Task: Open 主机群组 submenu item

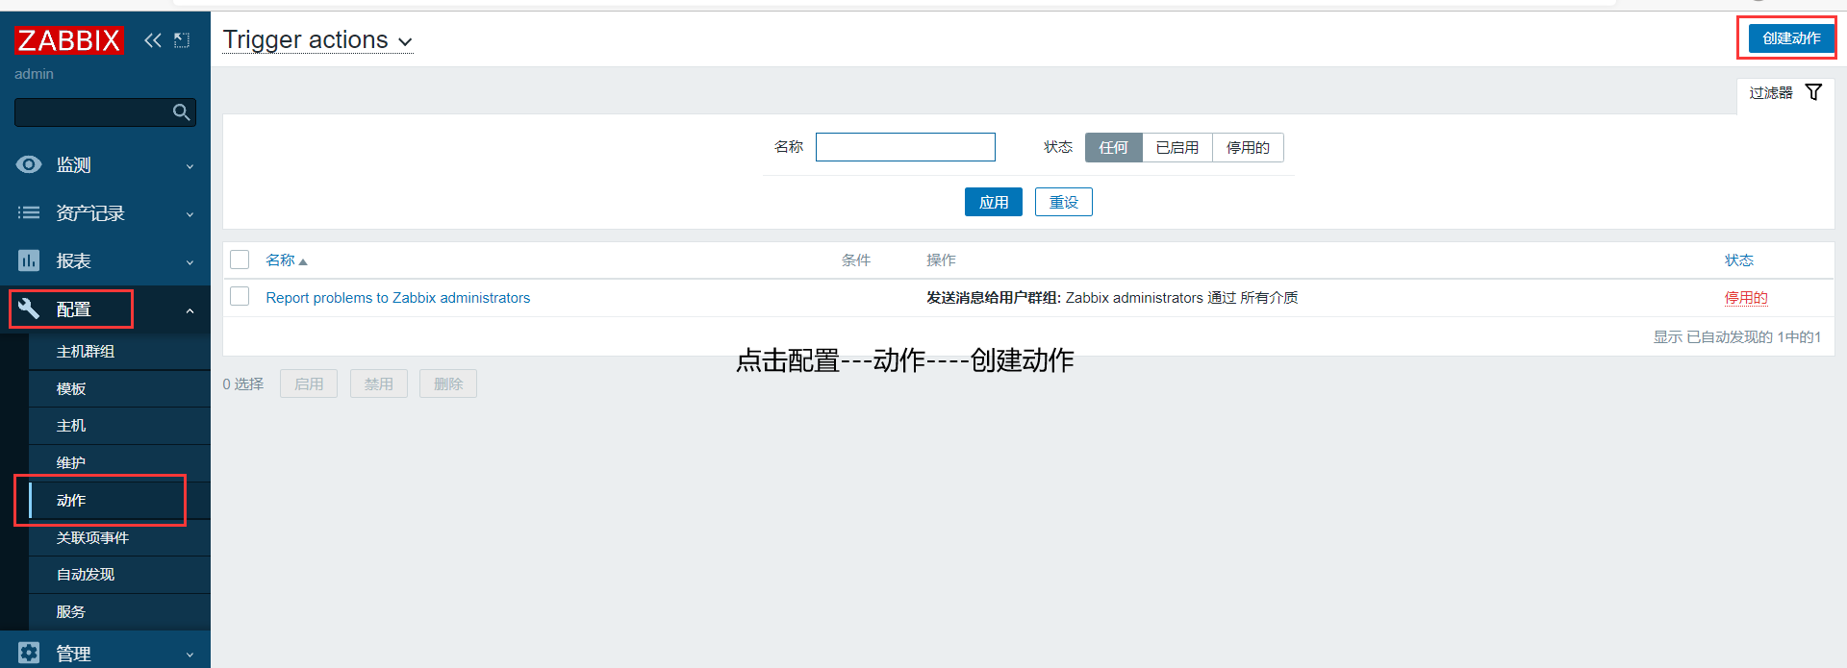Action: 119,352
